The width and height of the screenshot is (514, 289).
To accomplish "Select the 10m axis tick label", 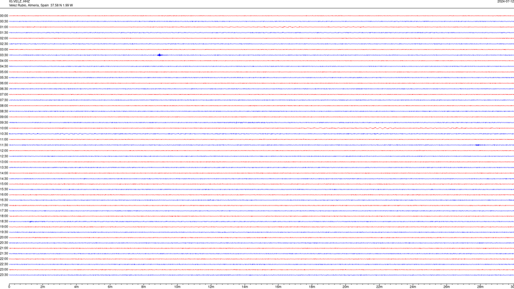I will coord(177,287).
